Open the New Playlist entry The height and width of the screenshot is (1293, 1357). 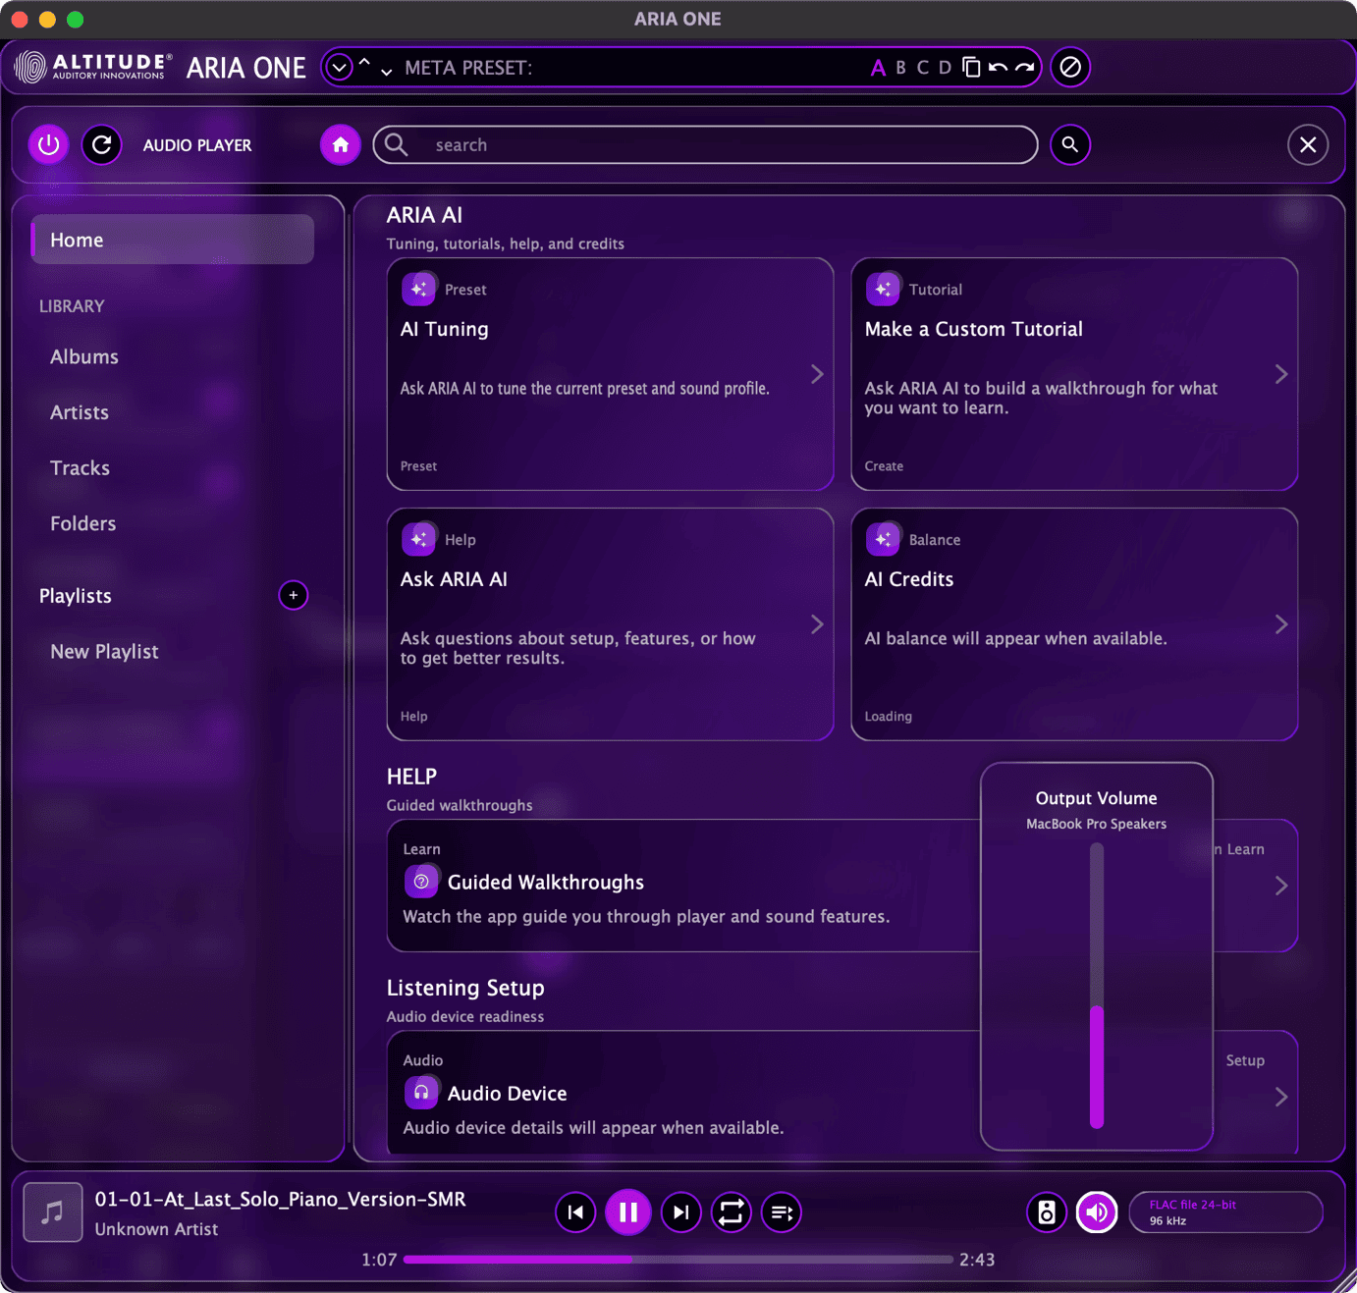tap(104, 651)
